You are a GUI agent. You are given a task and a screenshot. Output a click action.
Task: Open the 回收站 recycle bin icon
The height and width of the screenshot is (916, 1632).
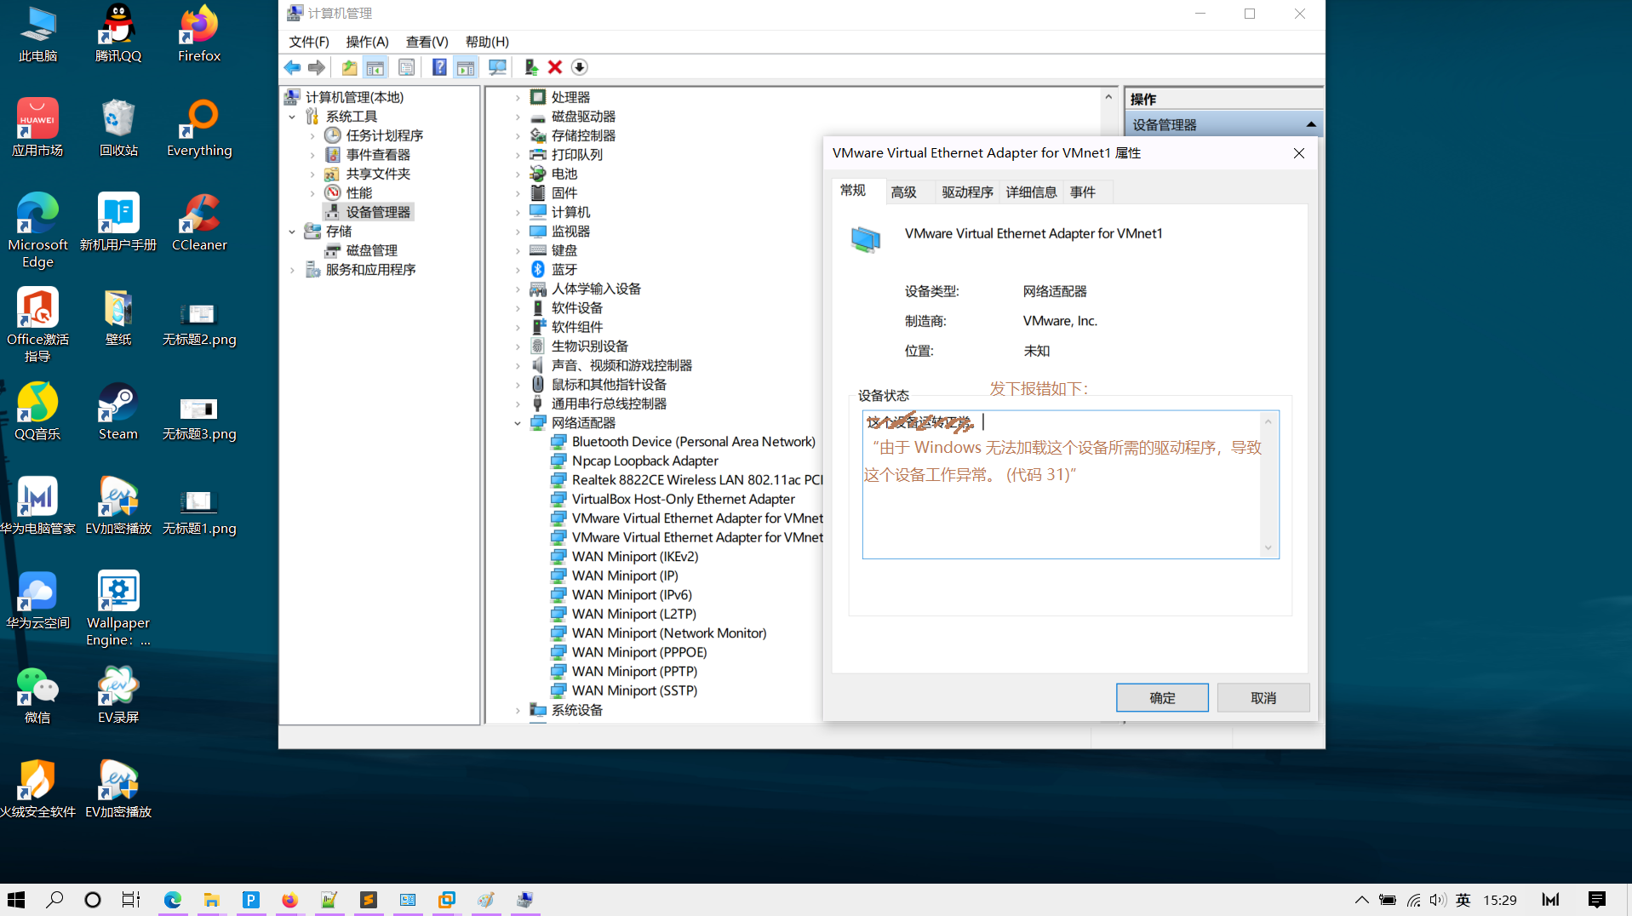click(118, 129)
